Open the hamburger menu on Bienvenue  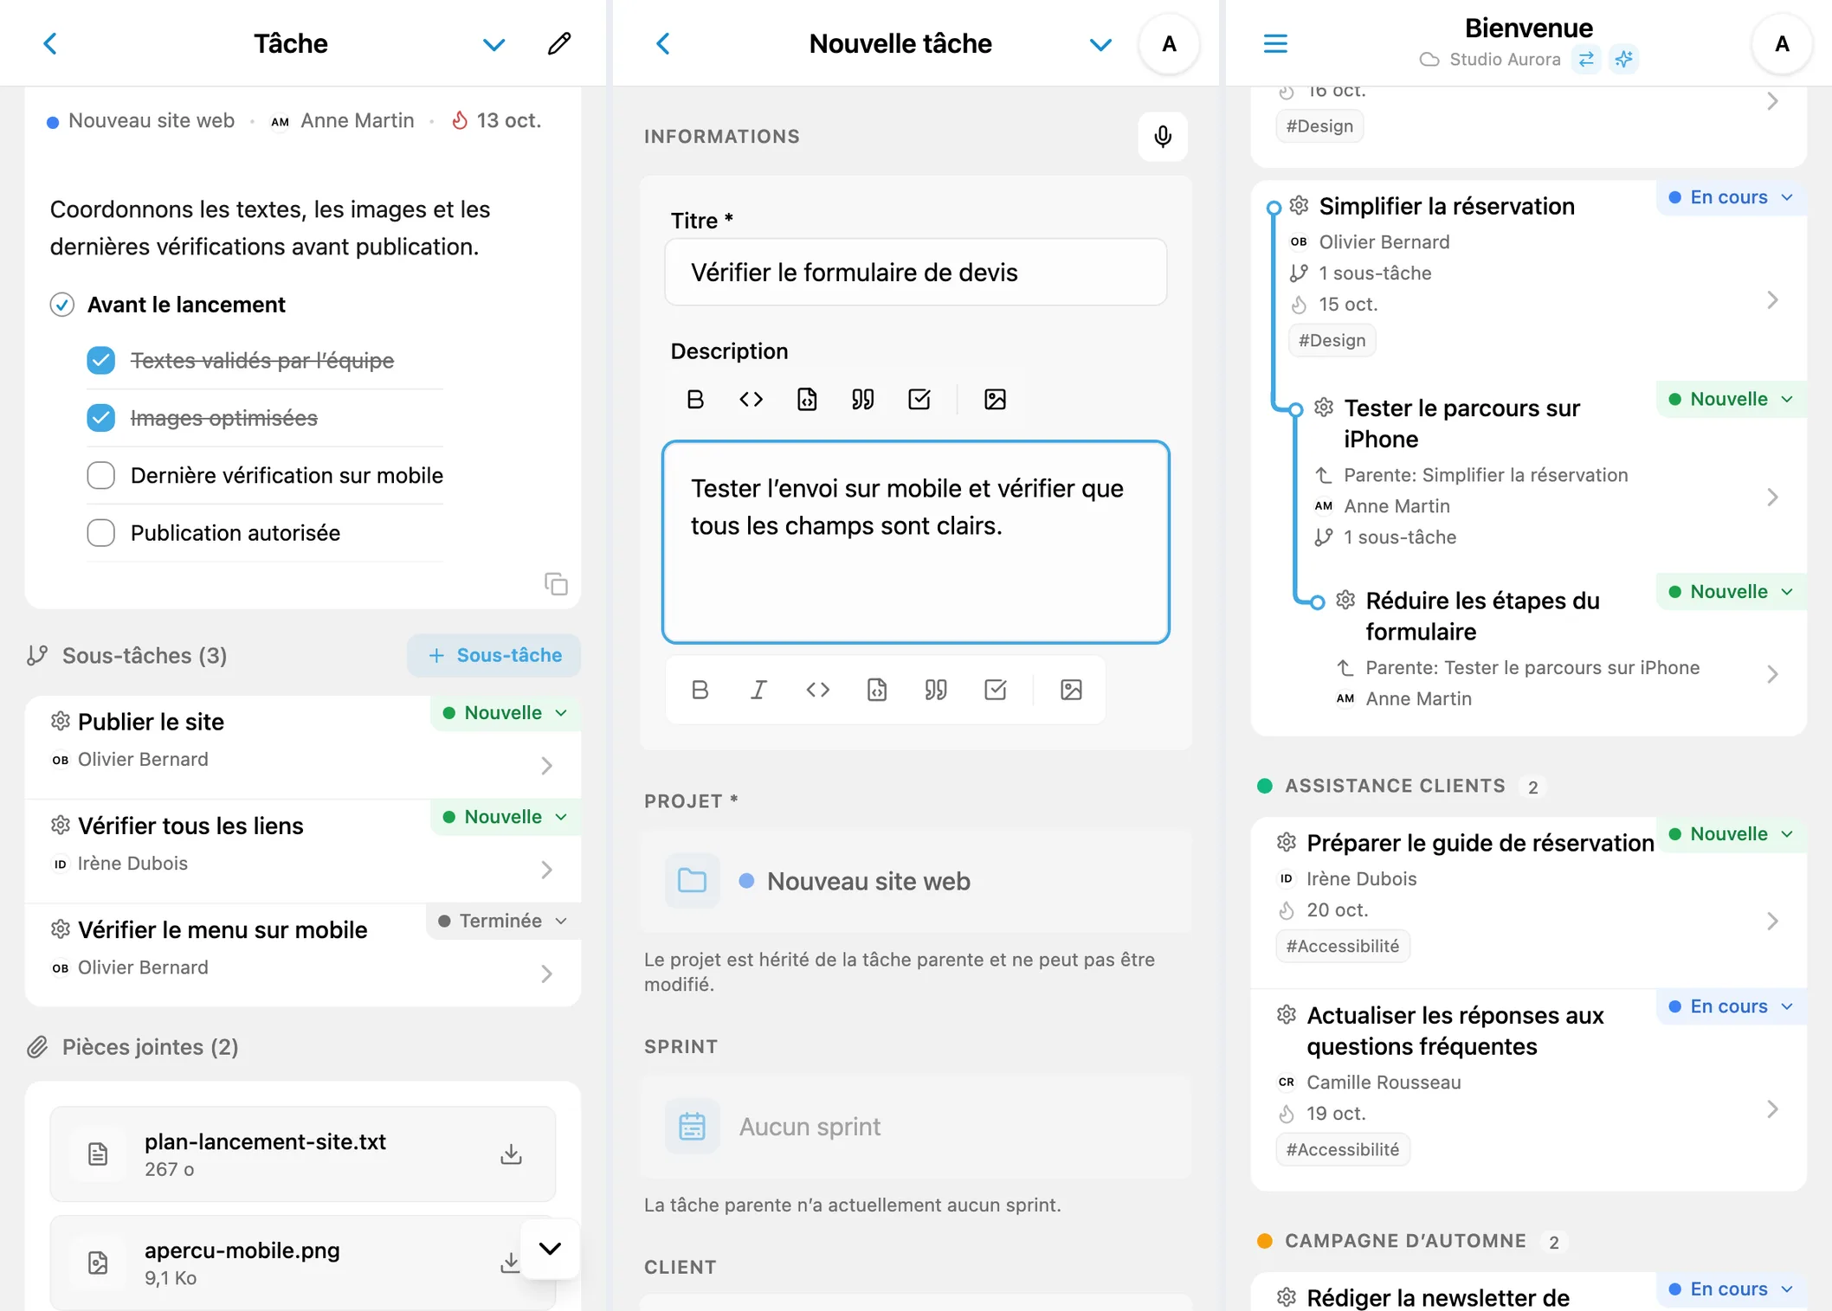1275,43
